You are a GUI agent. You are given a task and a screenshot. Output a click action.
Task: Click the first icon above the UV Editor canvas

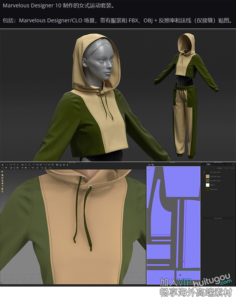[x=149, y=165]
